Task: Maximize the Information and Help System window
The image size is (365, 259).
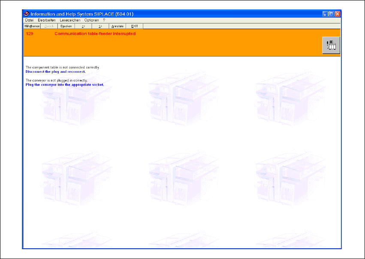Action: [x=331, y=14]
